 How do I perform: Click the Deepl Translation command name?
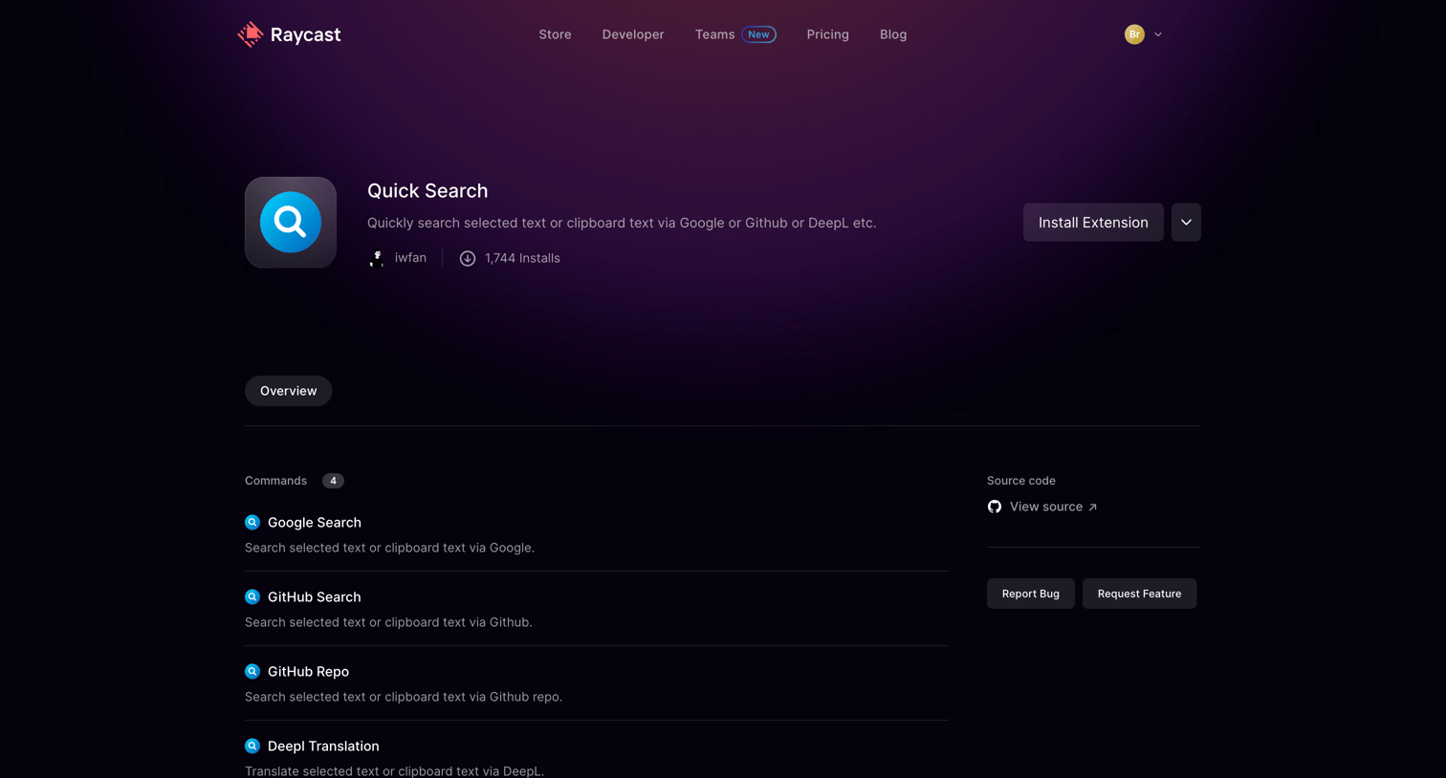pyautogui.click(x=323, y=746)
